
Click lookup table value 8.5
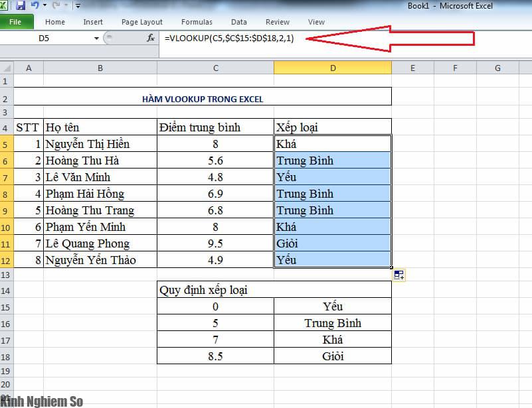coord(215,356)
